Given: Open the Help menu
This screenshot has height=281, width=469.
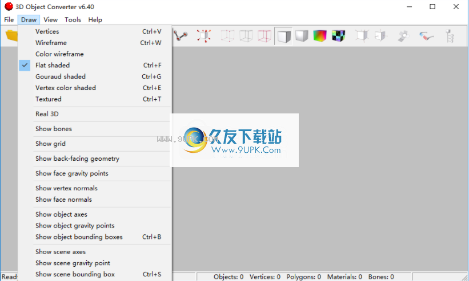Looking at the screenshot, I should click(95, 20).
